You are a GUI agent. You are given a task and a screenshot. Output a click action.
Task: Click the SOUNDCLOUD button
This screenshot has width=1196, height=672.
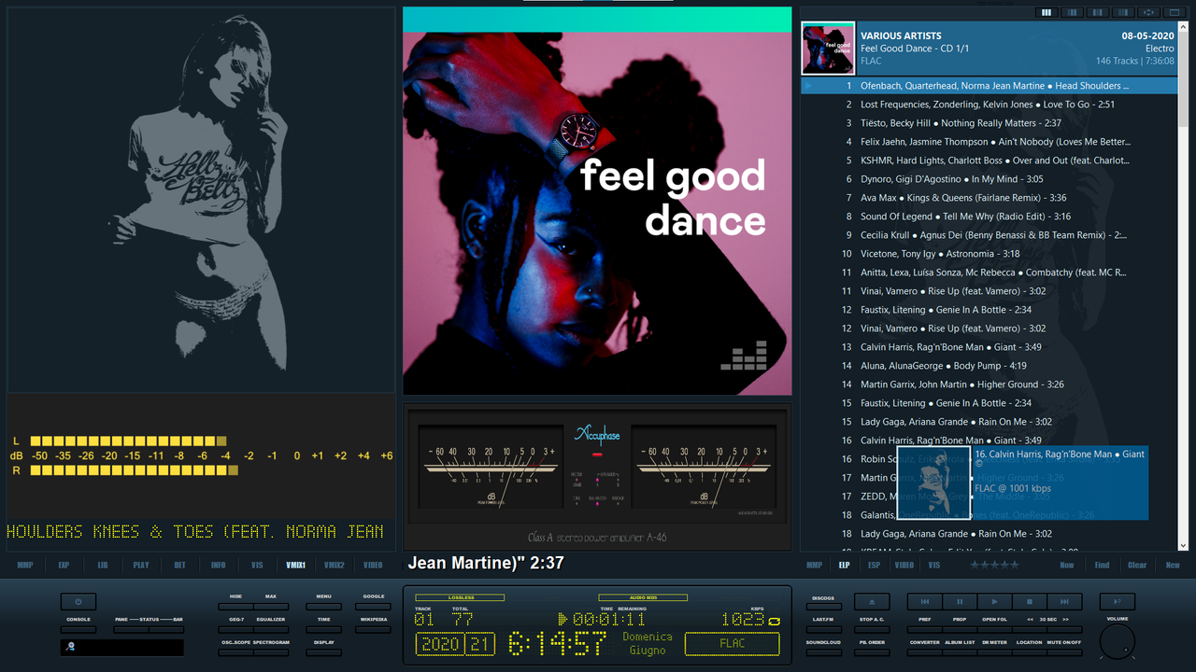click(x=824, y=652)
